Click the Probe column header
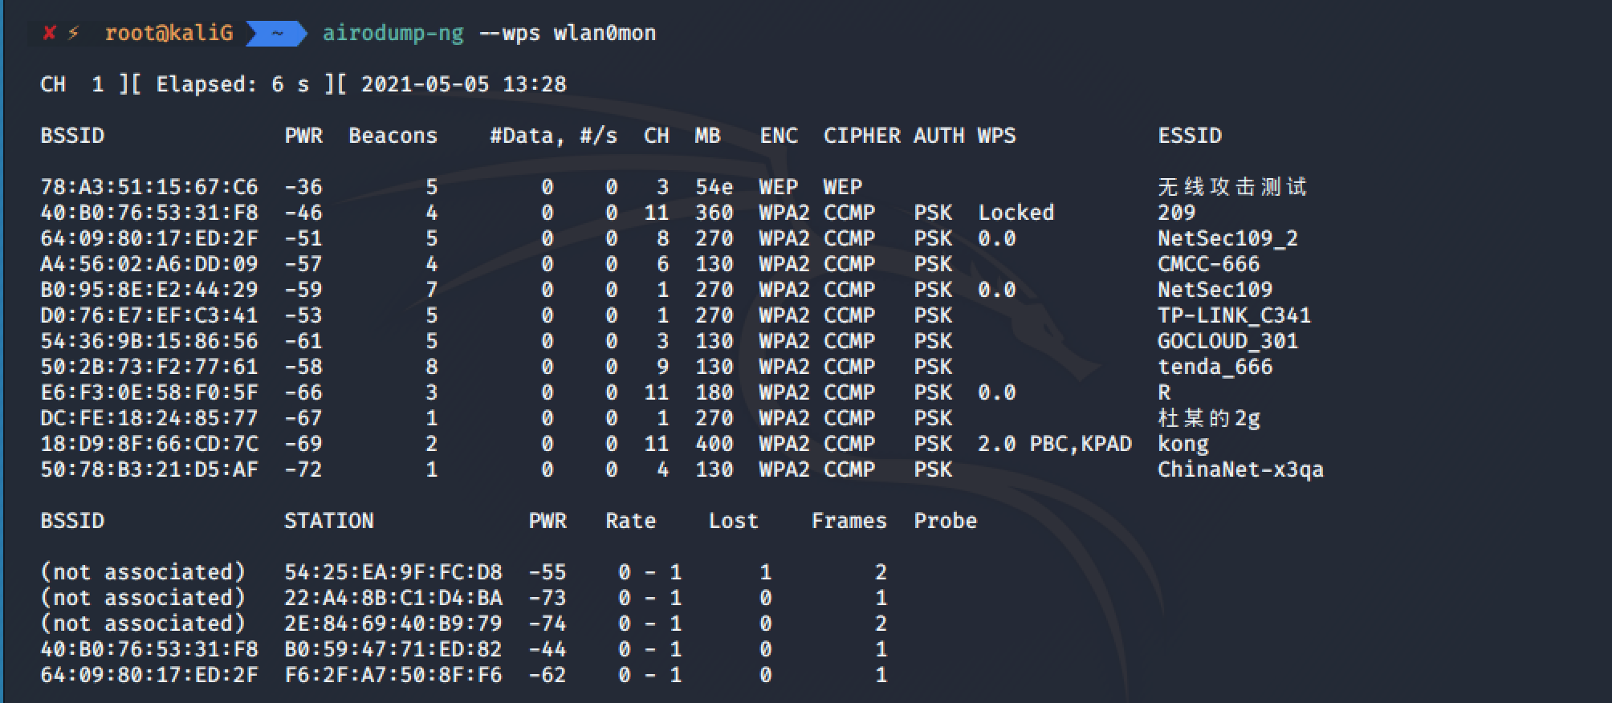 coord(945,521)
